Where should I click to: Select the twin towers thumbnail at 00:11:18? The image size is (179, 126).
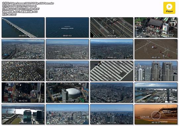click(156, 71)
